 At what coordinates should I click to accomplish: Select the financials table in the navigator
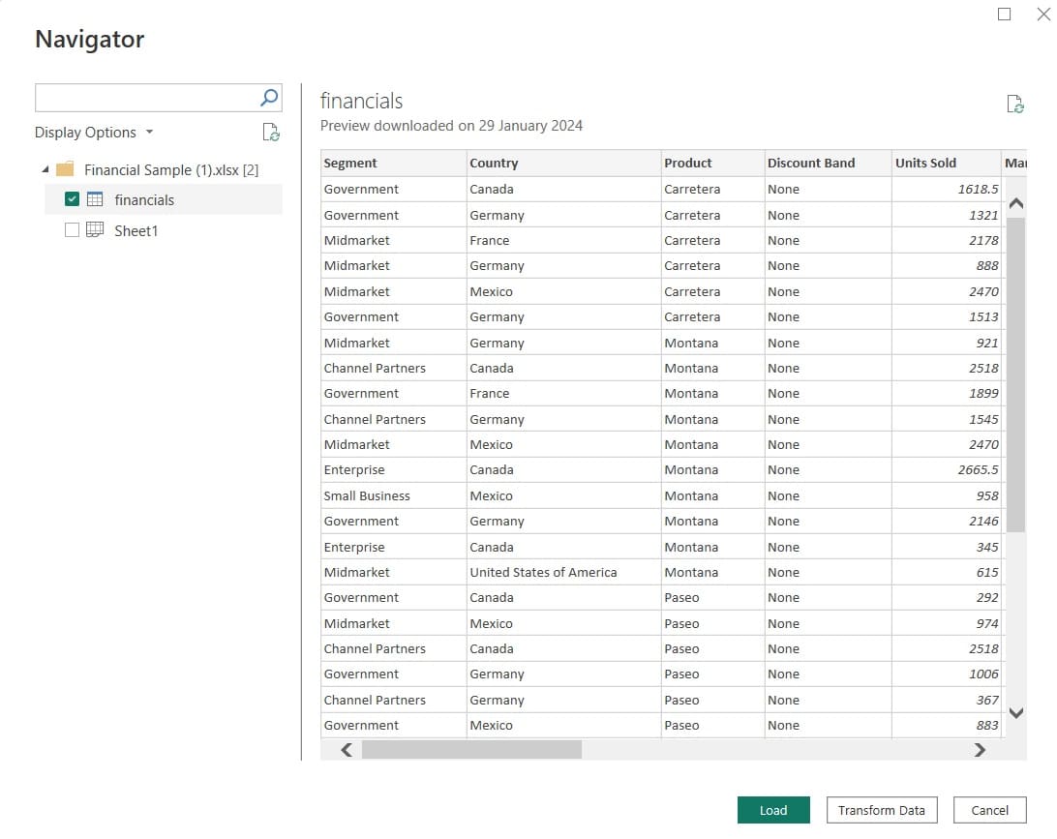coord(145,199)
